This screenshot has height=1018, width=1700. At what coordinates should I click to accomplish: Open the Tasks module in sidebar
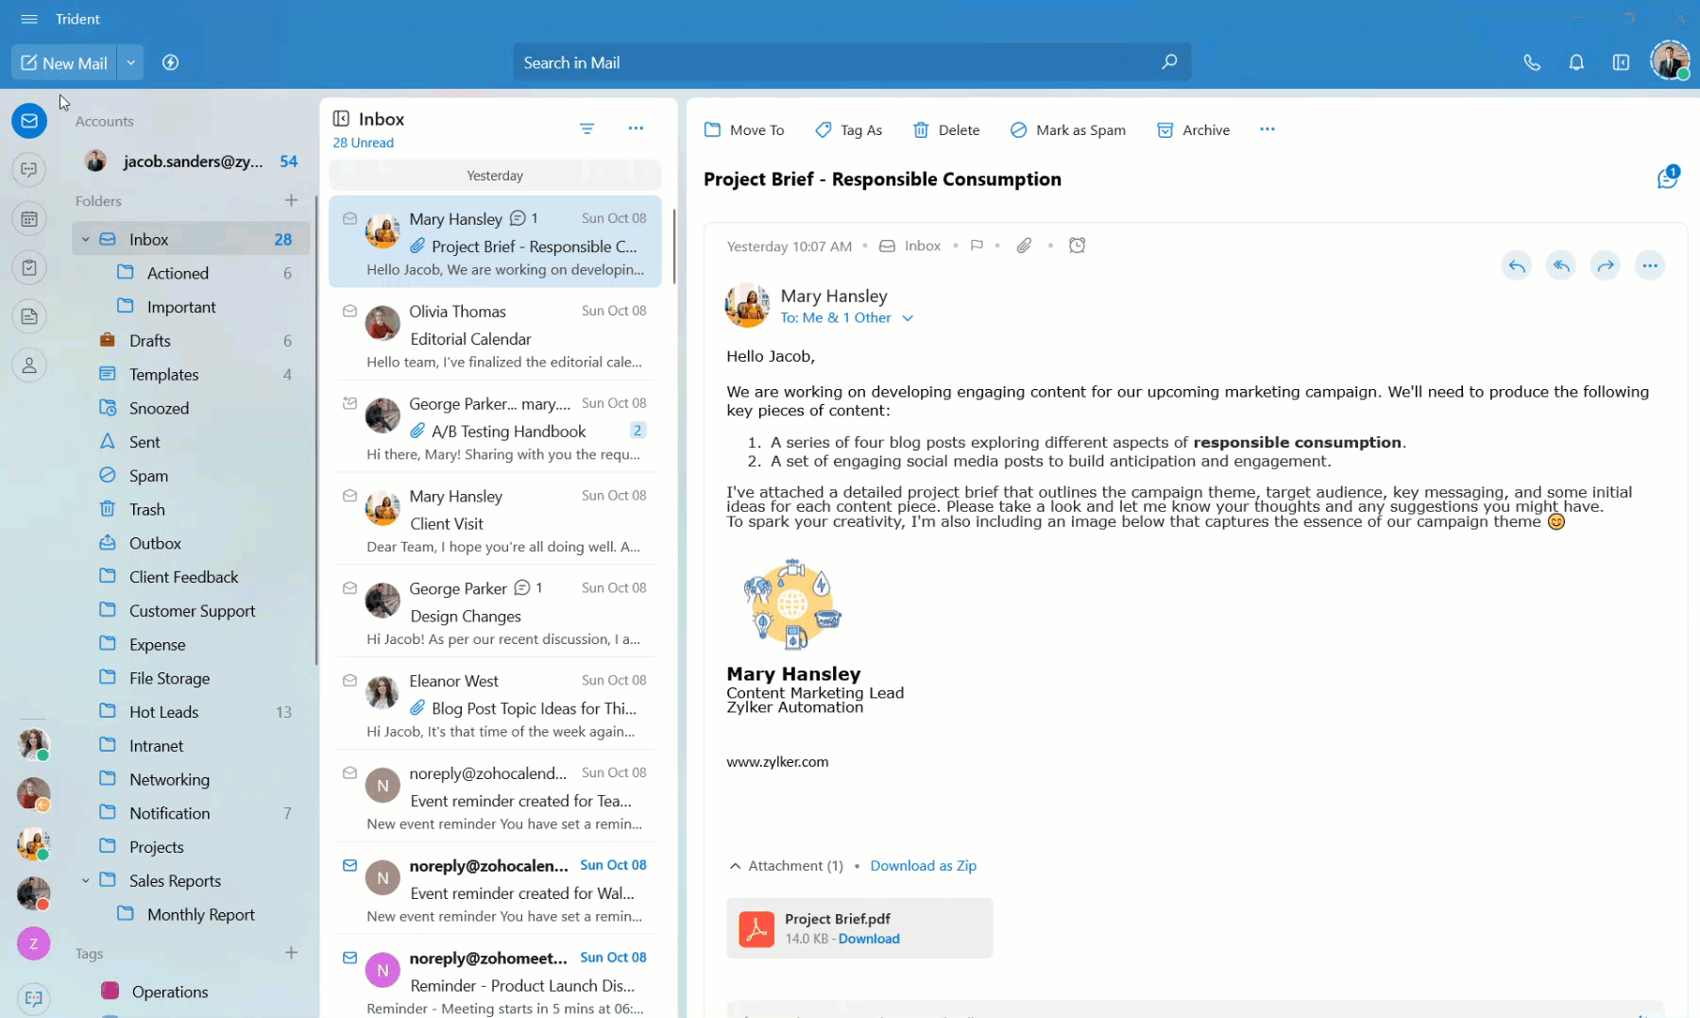[x=29, y=268]
